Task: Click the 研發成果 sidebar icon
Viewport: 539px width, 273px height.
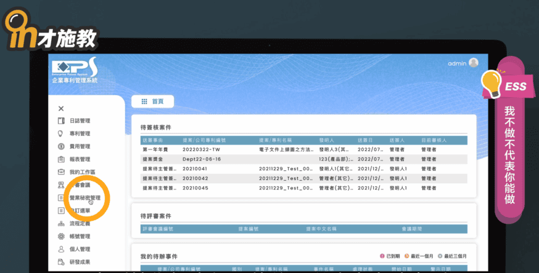Action: point(61,262)
